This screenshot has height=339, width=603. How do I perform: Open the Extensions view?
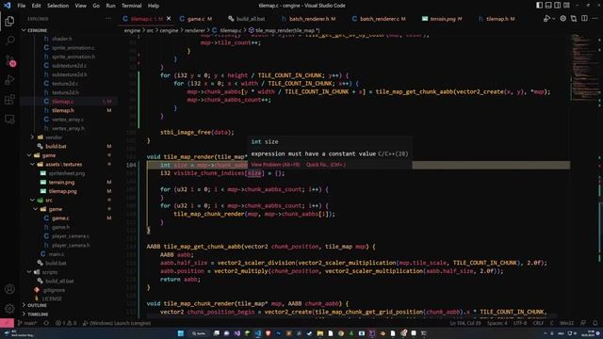pyautogui.click(x=9, y=100)
